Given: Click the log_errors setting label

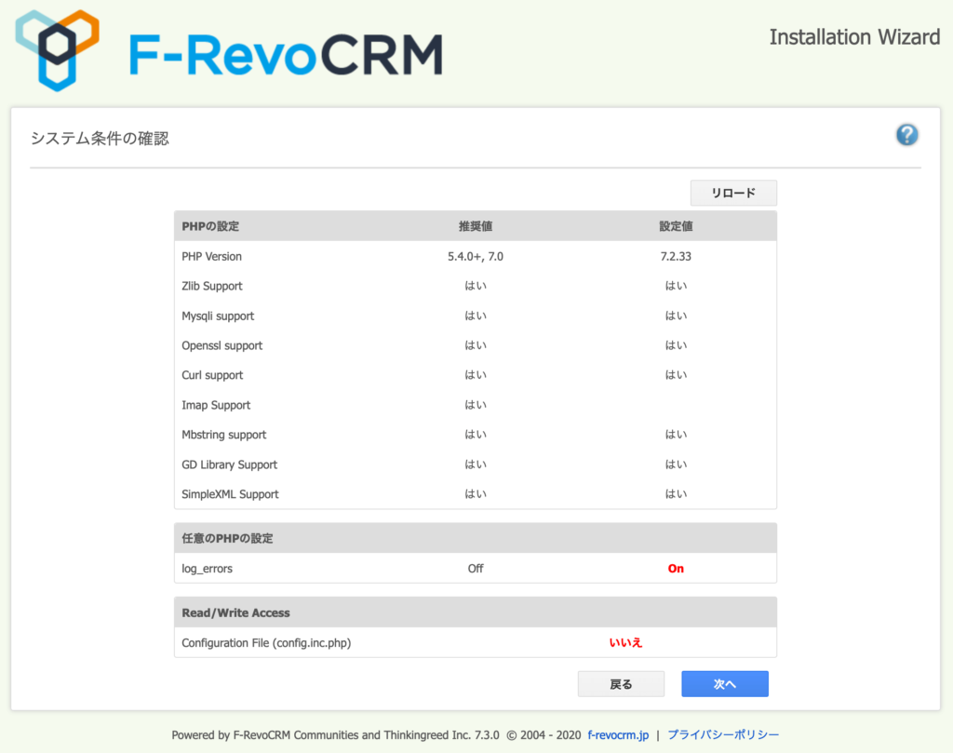Looking at the screenshot, I should (207, 569).
